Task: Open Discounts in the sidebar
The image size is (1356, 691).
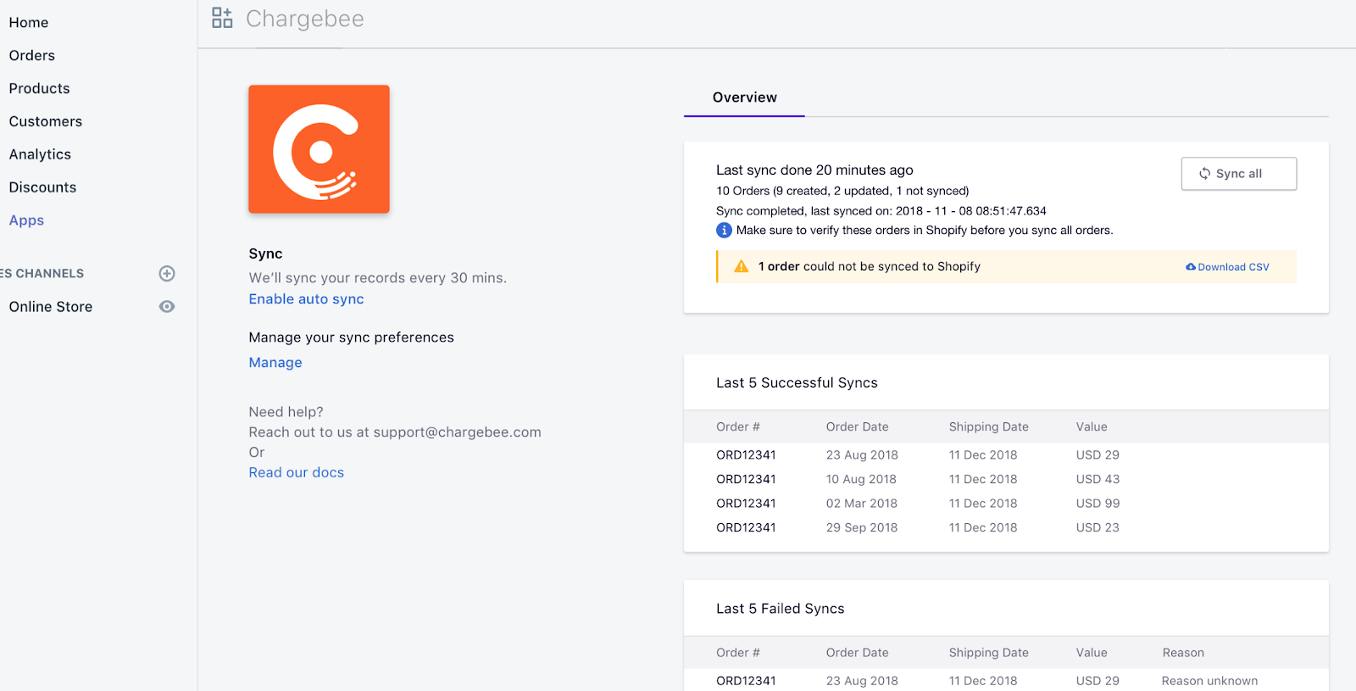Action: 42,187
